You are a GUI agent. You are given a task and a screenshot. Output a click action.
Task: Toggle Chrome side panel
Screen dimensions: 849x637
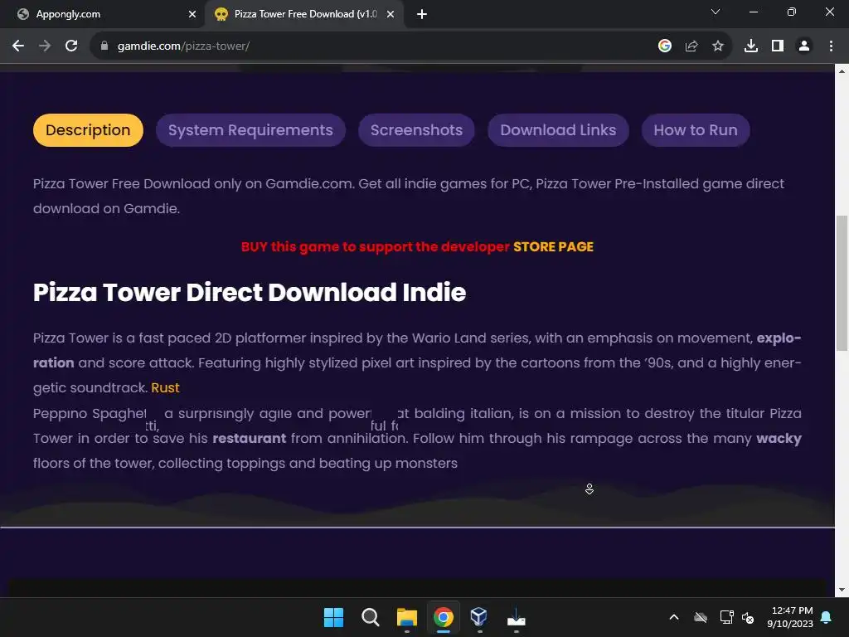[778, 46]
